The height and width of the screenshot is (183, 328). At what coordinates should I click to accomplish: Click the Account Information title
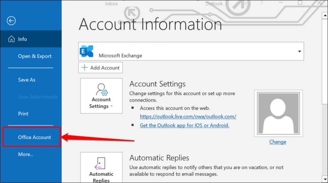[x=150, y=24]
